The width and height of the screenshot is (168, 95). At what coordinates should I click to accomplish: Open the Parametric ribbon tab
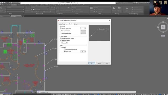point(20,5)
